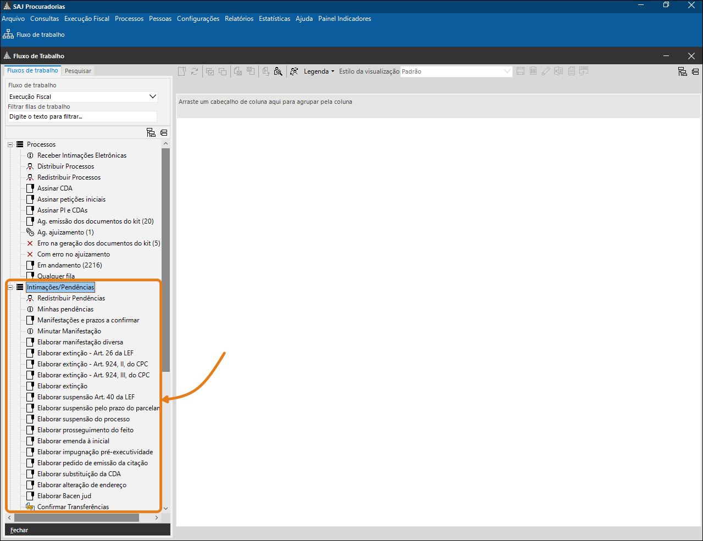This screenshot has height=541, width=703.
Task: Click the Filtrar filas de trabalho text field
Action: click(x=82, y=116)
